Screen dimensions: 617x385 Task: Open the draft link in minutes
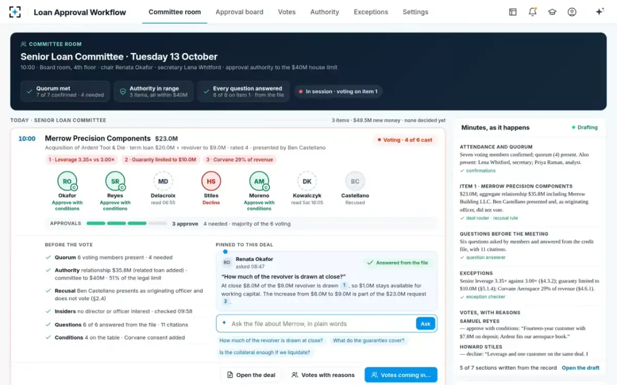pyautogui.click(x=580, y=368)
